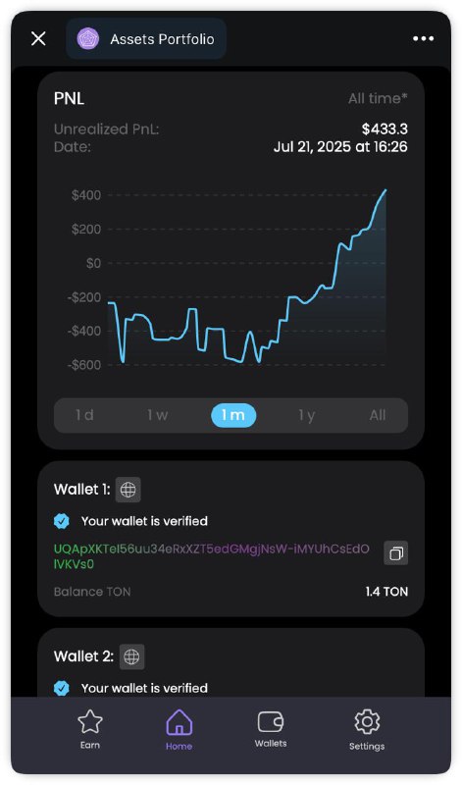Click the Assets Portfolio logo icon
This screenshot has height=785, width=462.
click(88, 38)
